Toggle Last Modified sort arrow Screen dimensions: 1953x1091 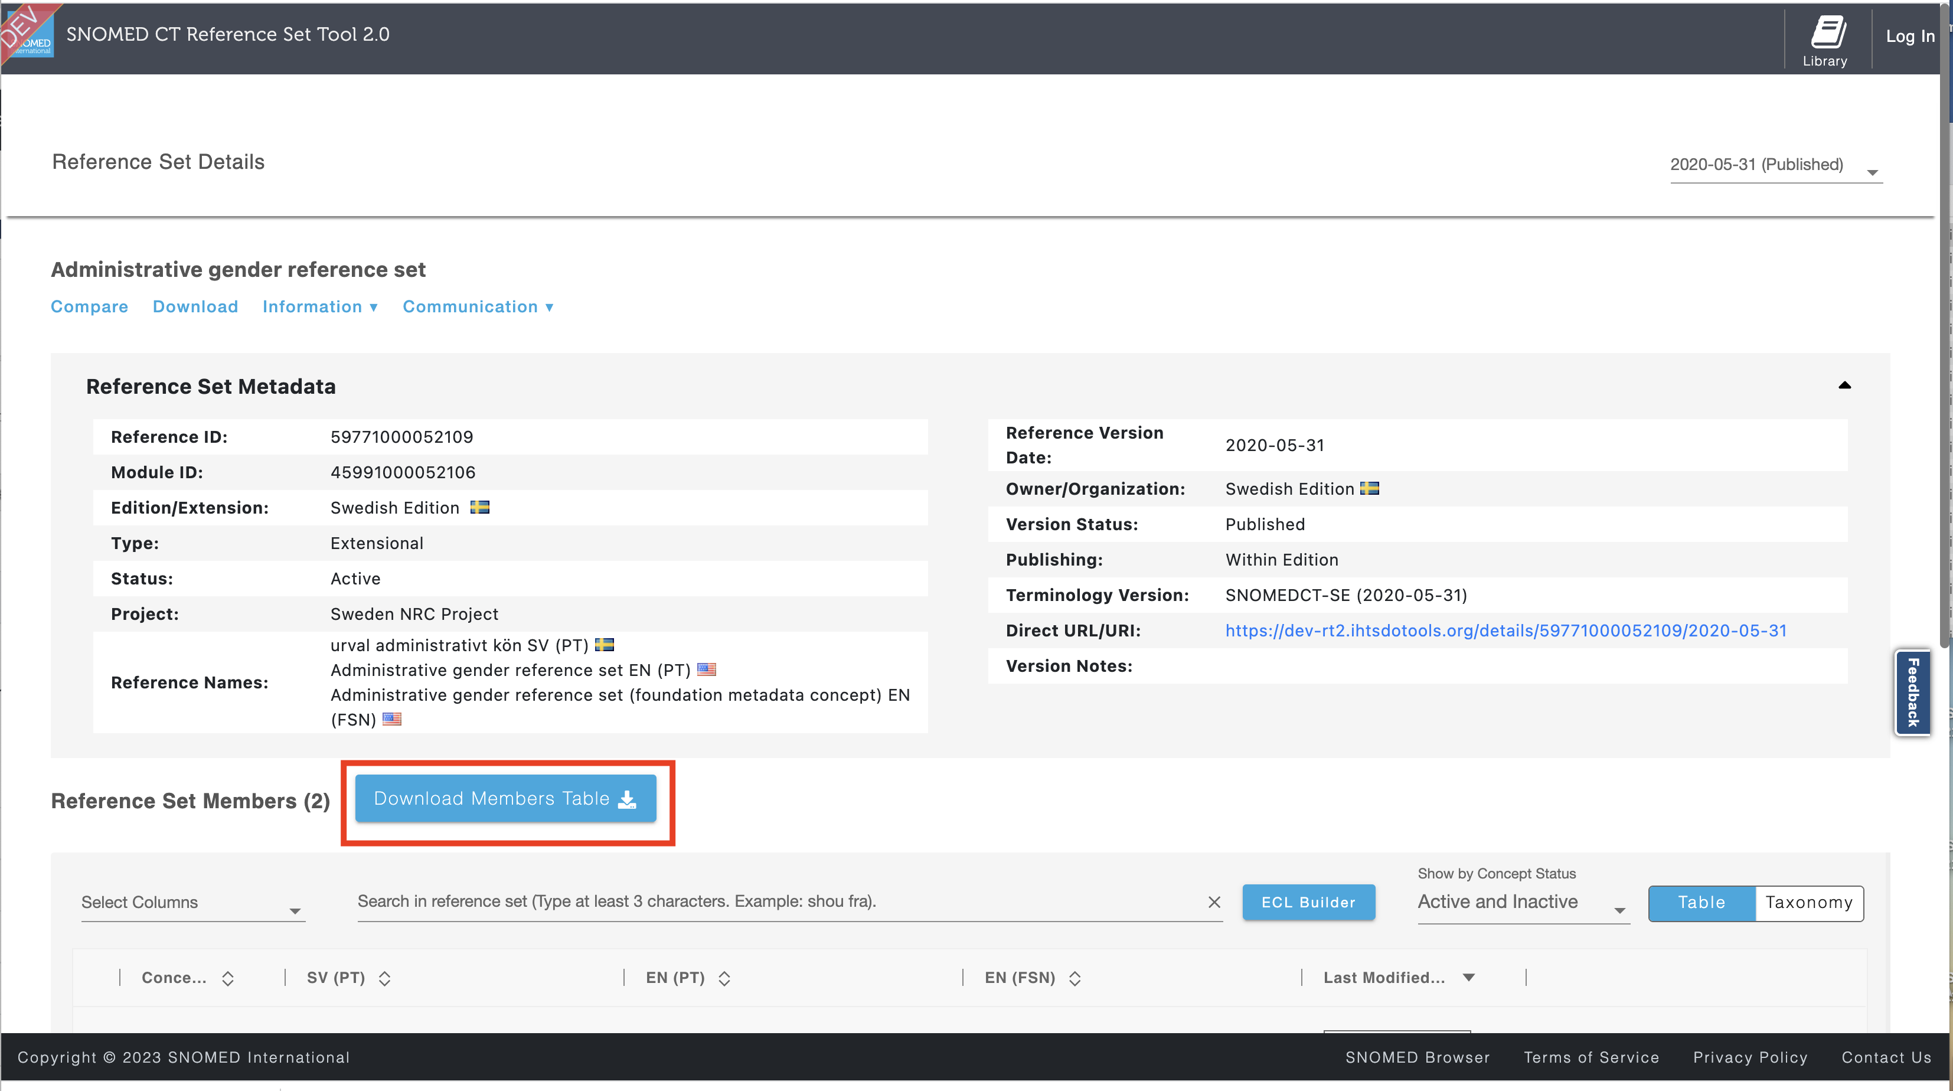point(1468,977)
